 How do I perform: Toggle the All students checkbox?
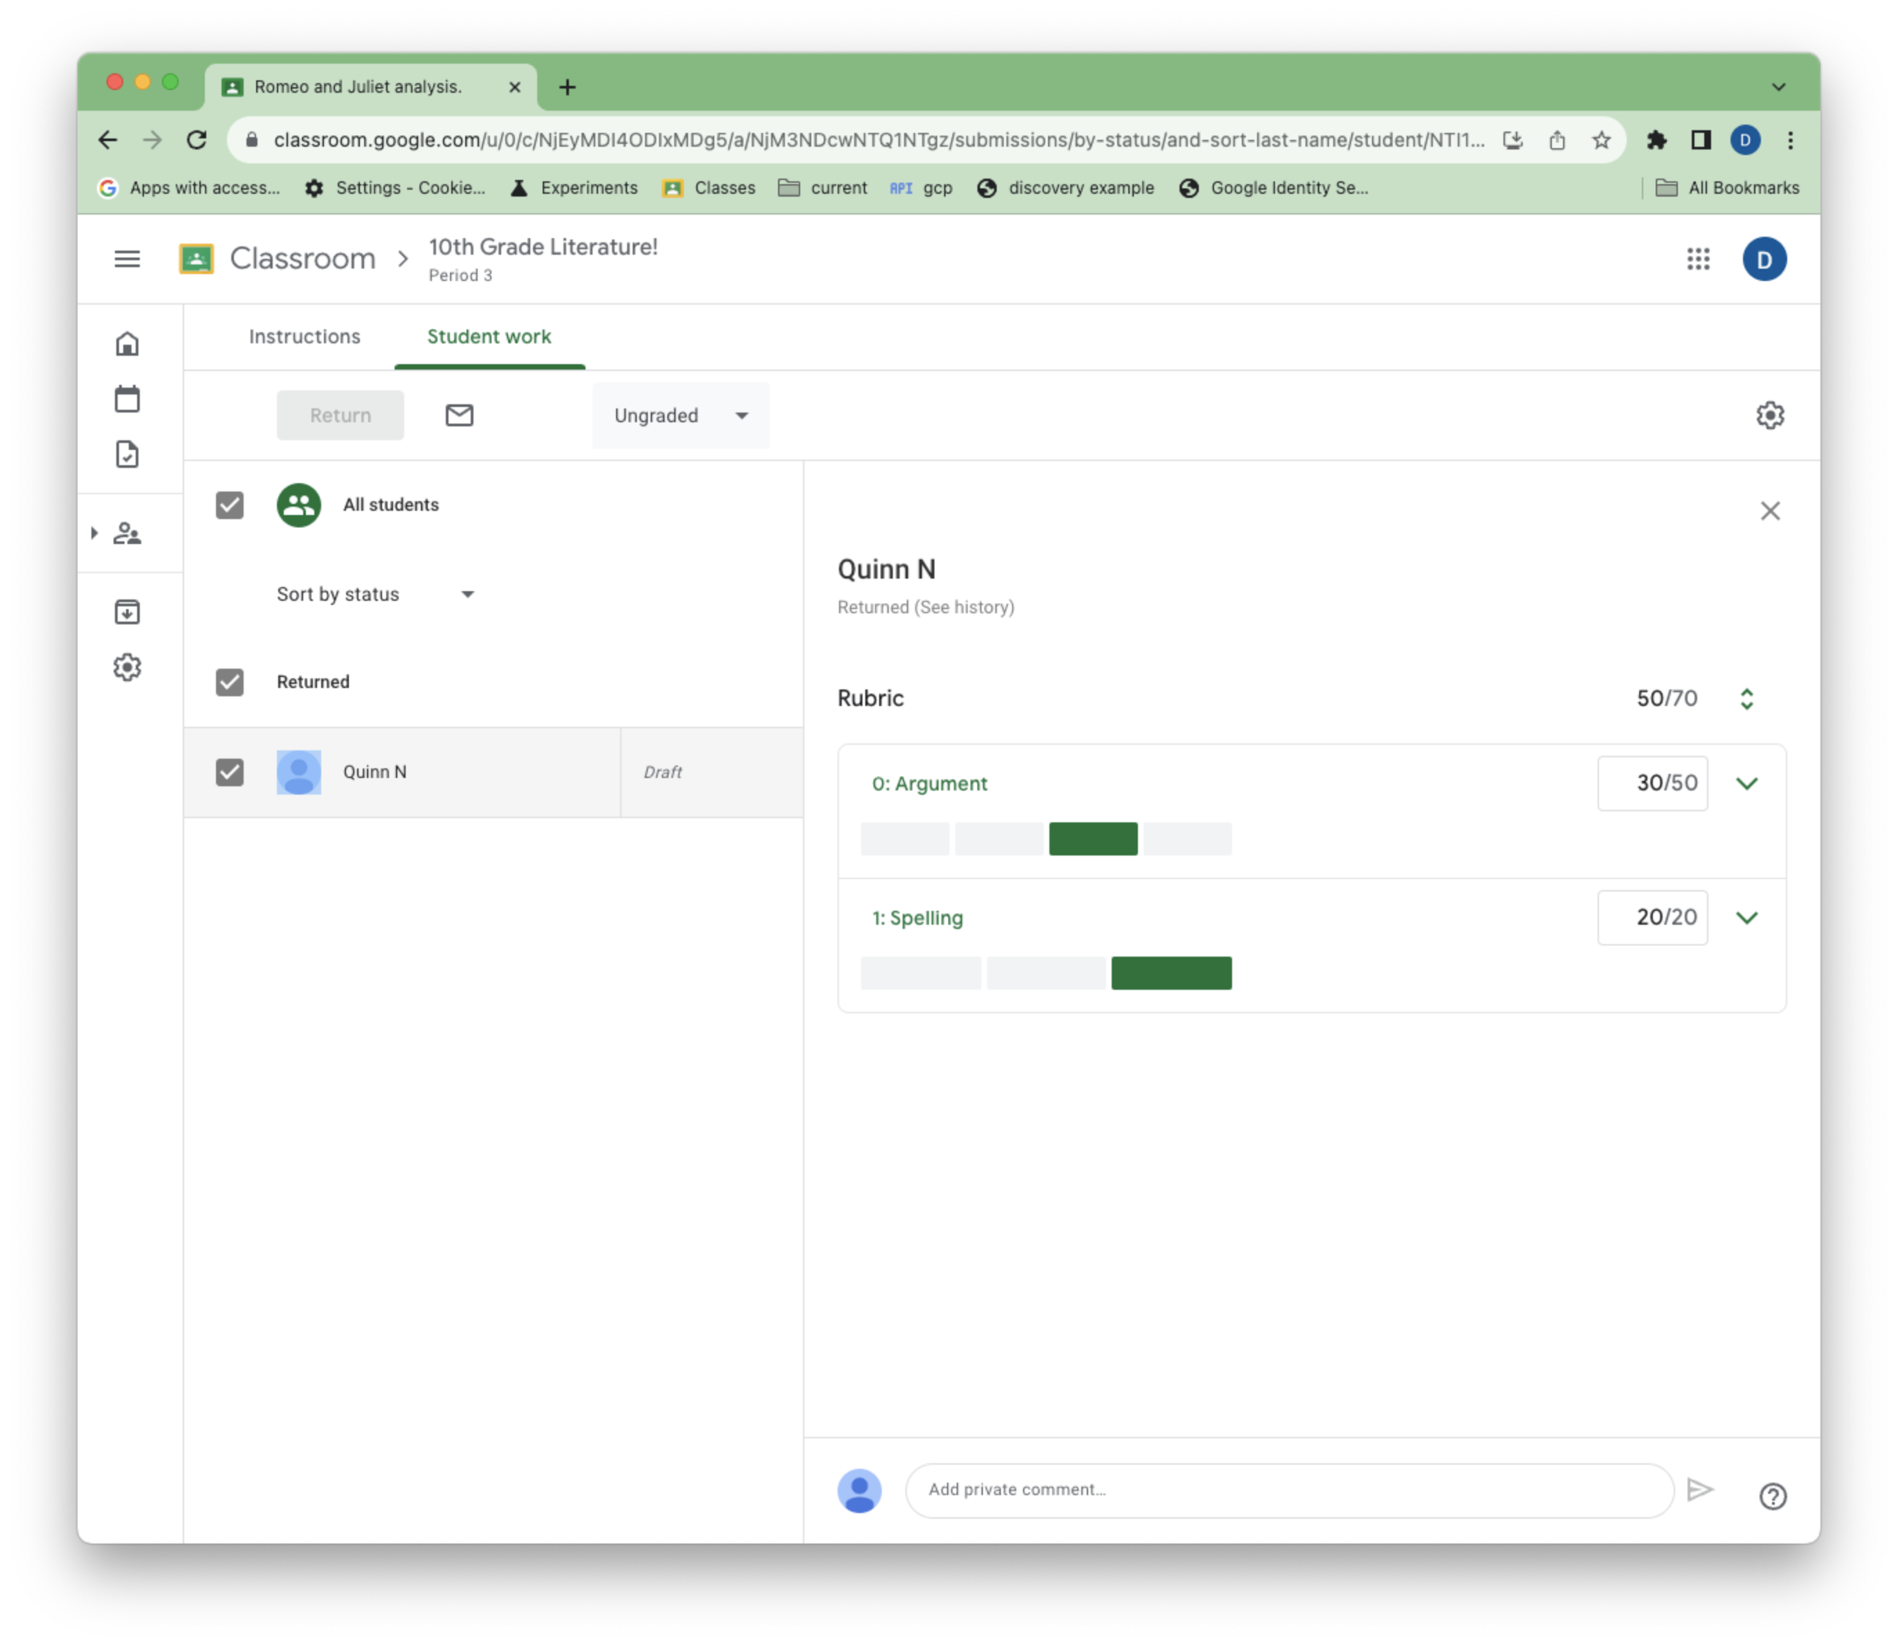pyautogui.click(x=229, y=503)
